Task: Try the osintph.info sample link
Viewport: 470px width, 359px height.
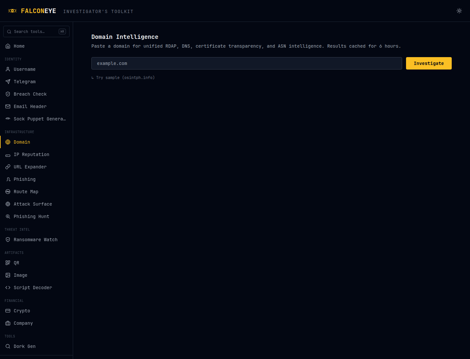Action: pyautogui.click(x=123, y=78)
